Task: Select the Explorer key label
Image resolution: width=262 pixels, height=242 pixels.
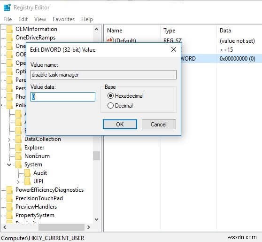Action: coord(34,148)
